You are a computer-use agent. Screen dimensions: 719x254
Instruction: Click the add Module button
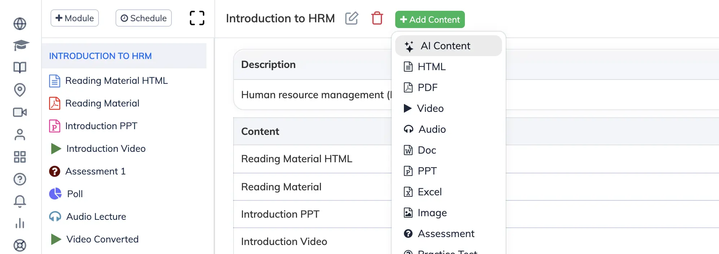click(x=75, y=18)
